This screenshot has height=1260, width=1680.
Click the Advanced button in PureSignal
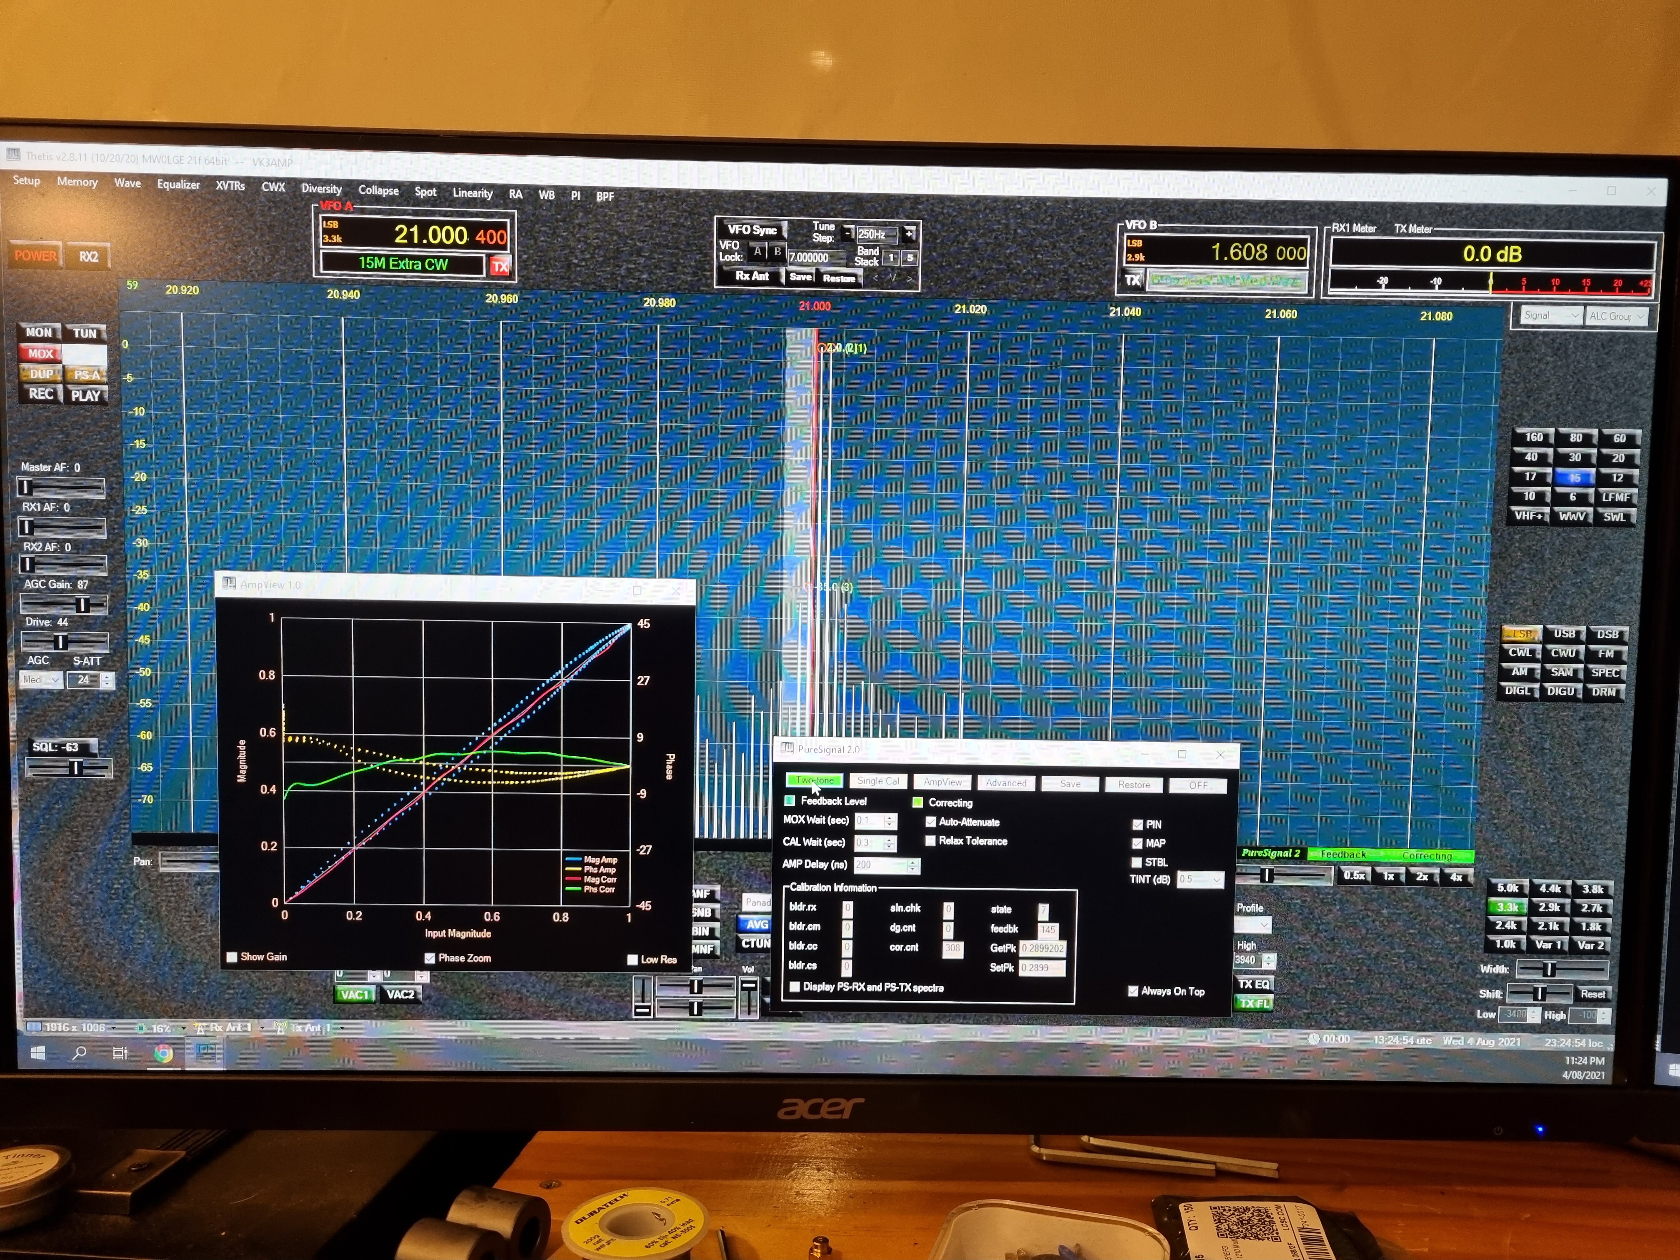[x=1005, y=783]
